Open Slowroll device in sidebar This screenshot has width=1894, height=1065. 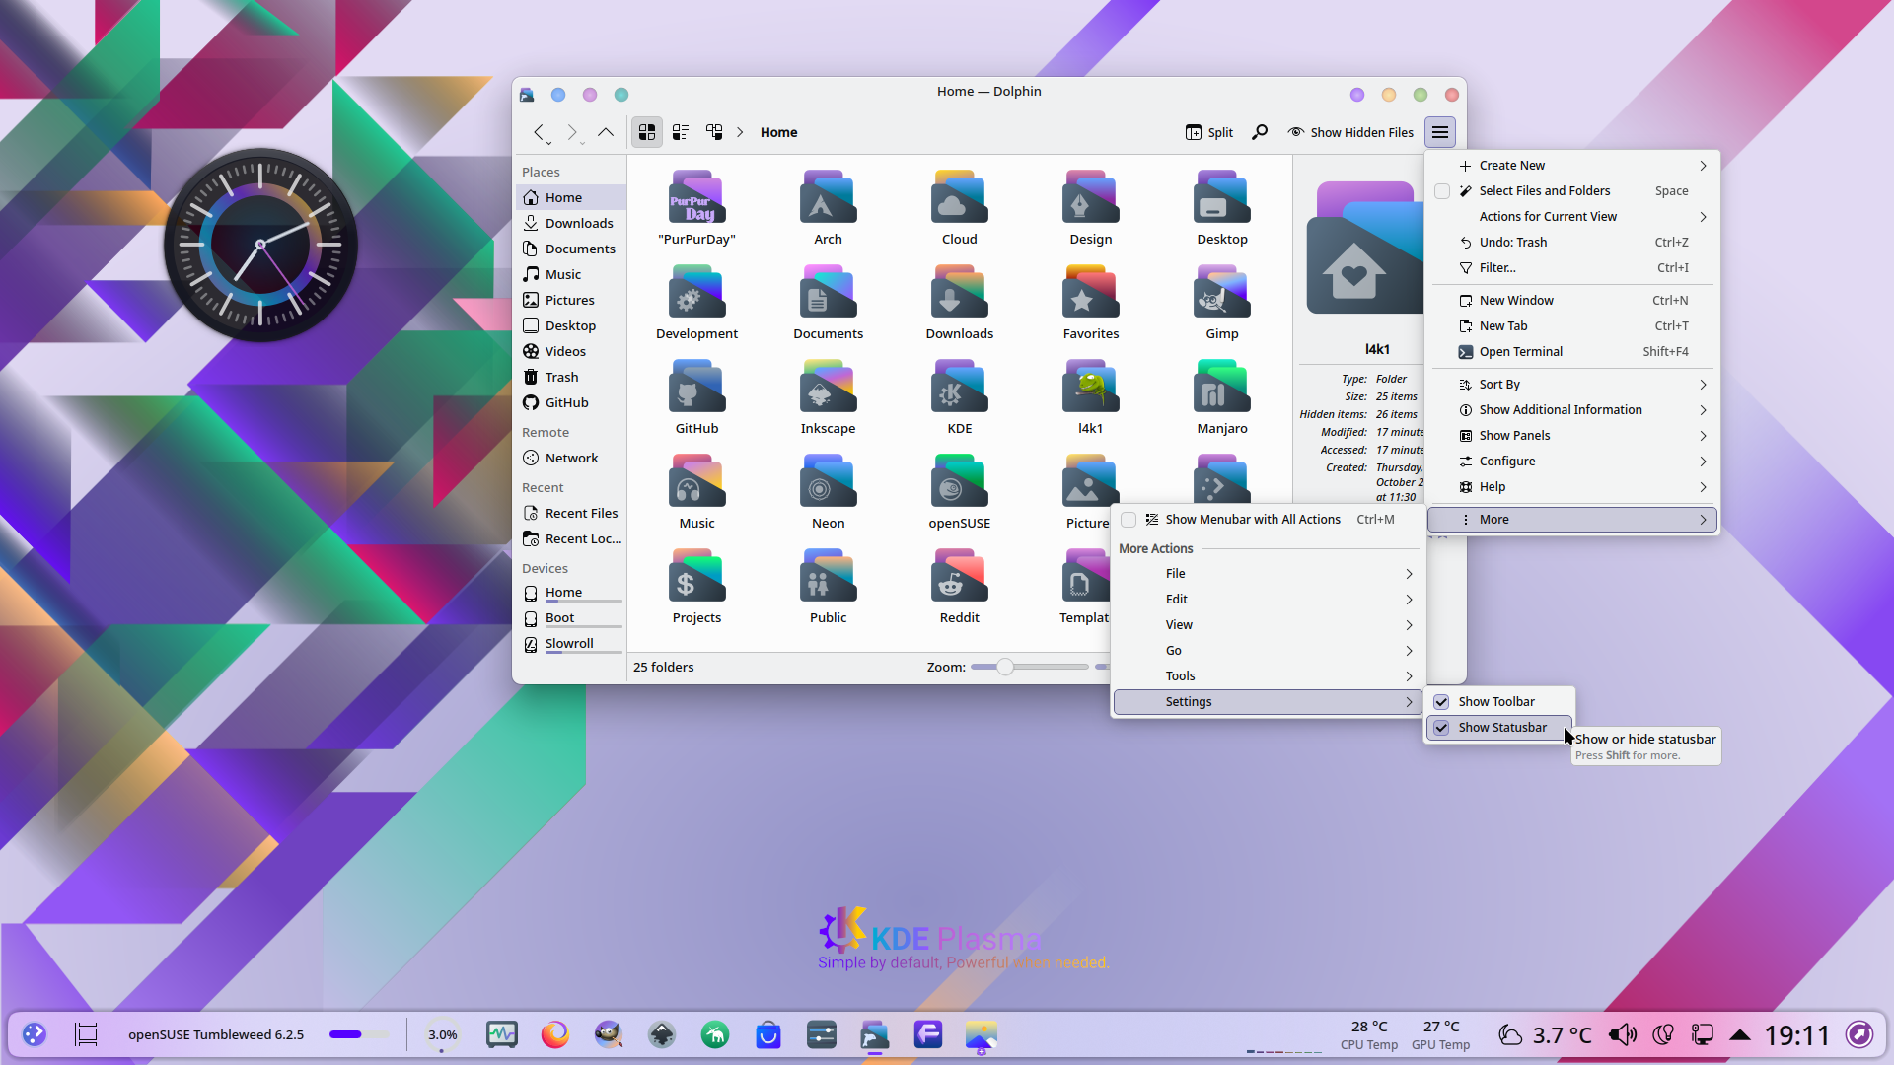click(x=571, y=644)
